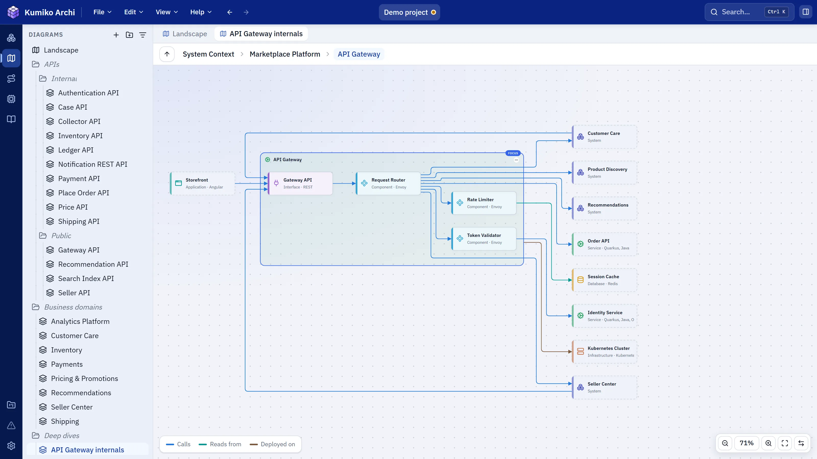Open the diagrams filter/sort icon
This screenshot has height=459, width=817.
pos(143,35)
